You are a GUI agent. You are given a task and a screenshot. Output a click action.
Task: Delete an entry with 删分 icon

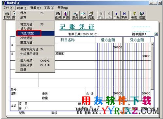pos(83,15)
